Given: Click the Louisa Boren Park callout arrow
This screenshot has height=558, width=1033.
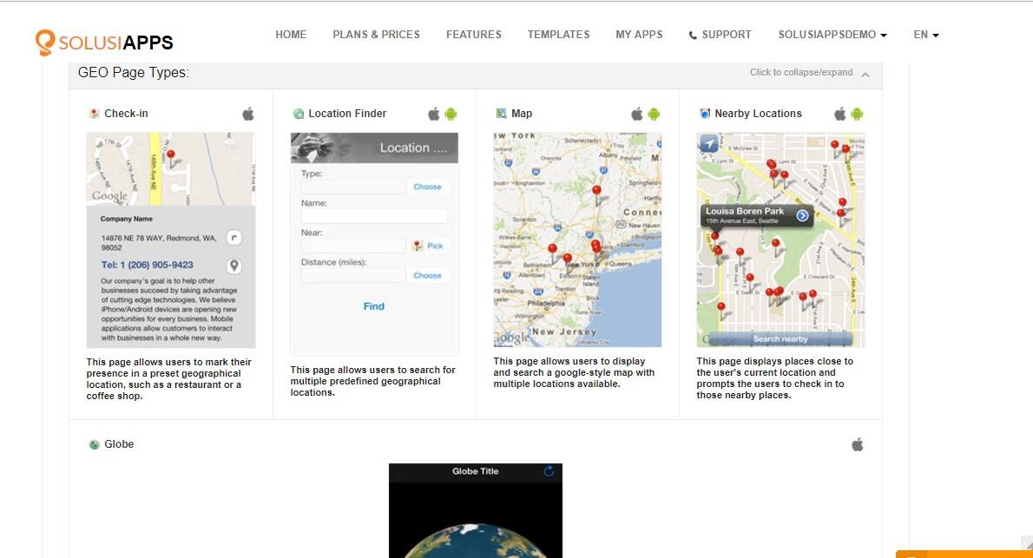Looking at the screenshot, I should (x=802, y=215).
